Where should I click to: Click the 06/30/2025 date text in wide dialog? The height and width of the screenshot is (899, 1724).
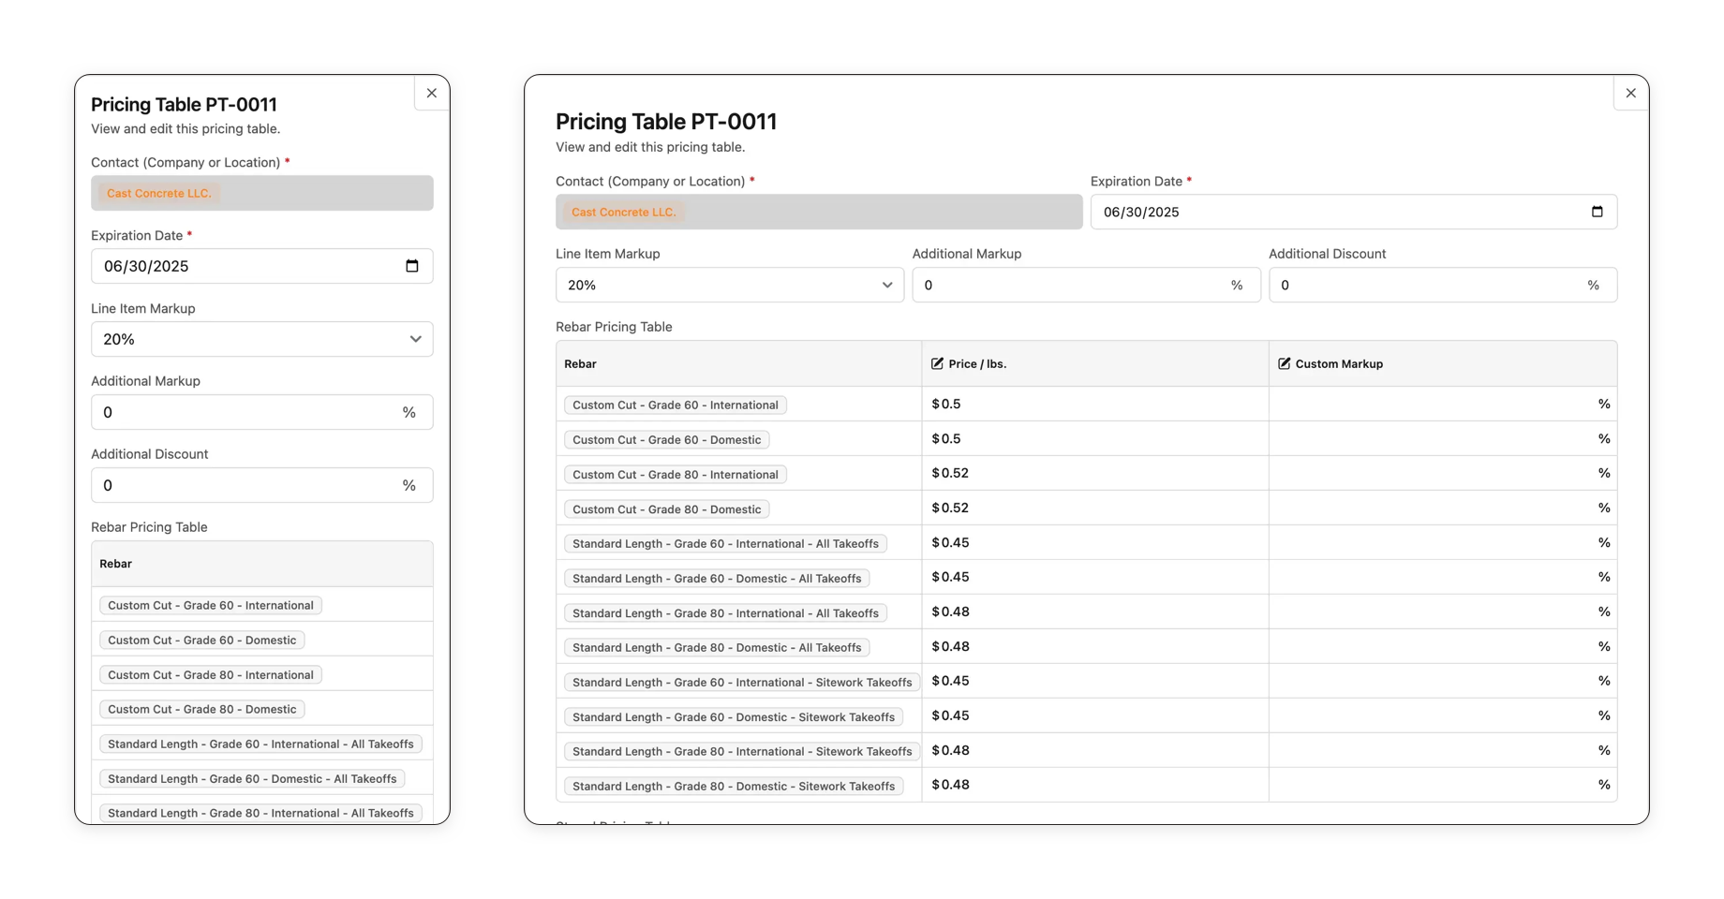pyautogui.click(x=1140, y=212)
